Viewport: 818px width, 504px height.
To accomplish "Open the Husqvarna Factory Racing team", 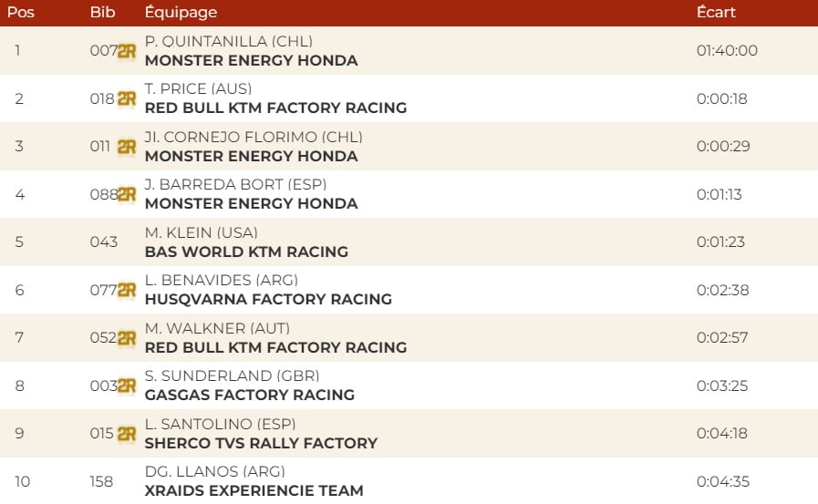I will [268, 299].
